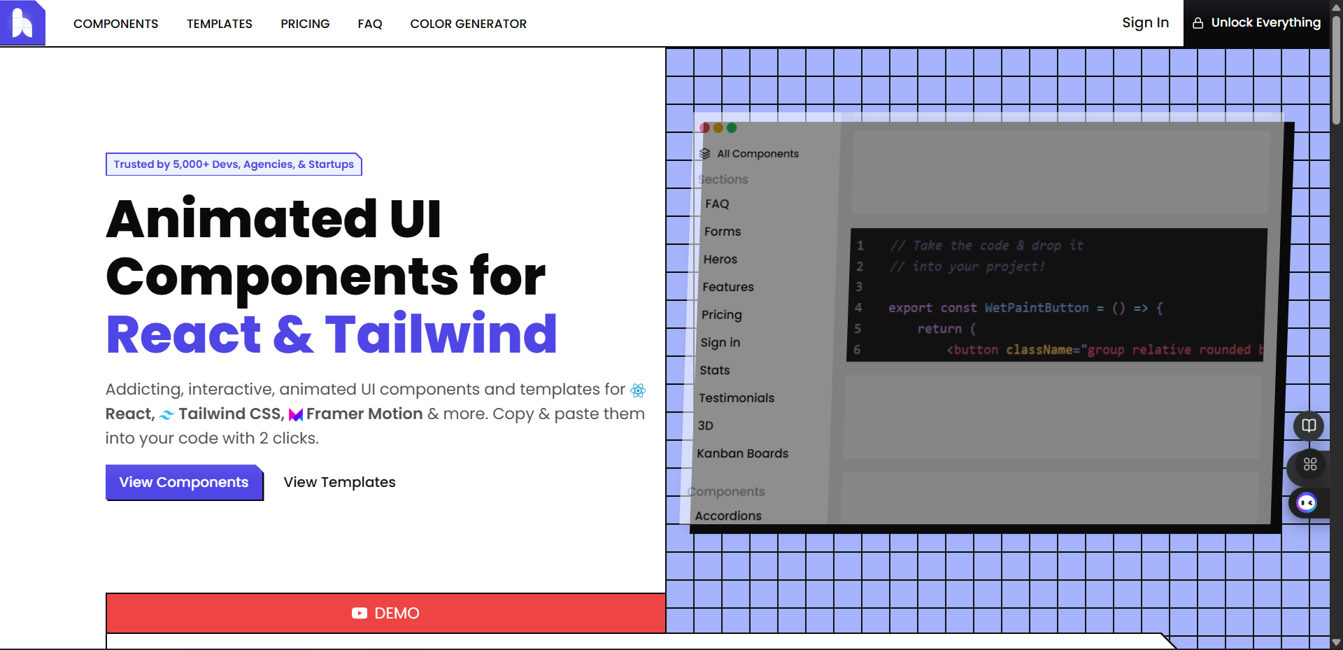Click the Framer Motion icon in the text
Viewport: 1343px width, 650px height.
[296, 415]
